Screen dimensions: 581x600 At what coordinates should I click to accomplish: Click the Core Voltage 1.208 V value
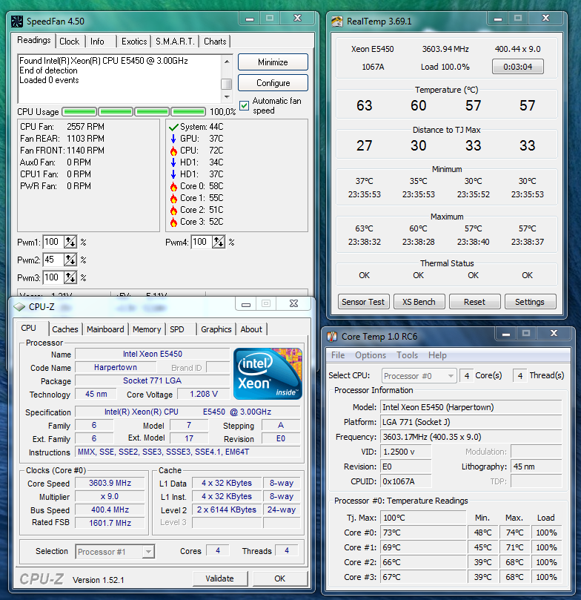(204, 394)
